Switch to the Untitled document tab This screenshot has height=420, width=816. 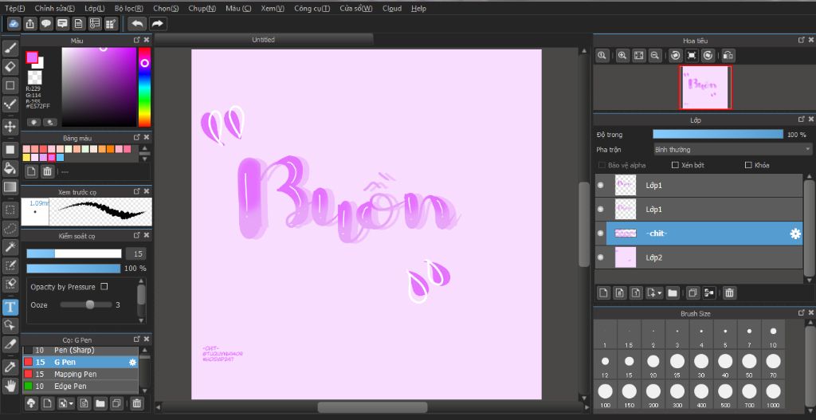(263, 40)
